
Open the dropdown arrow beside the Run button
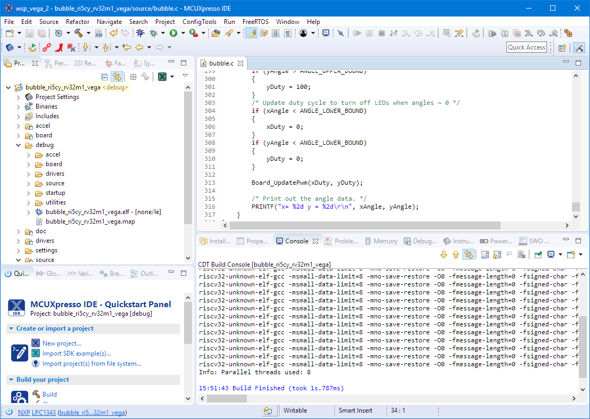[182, 33]
